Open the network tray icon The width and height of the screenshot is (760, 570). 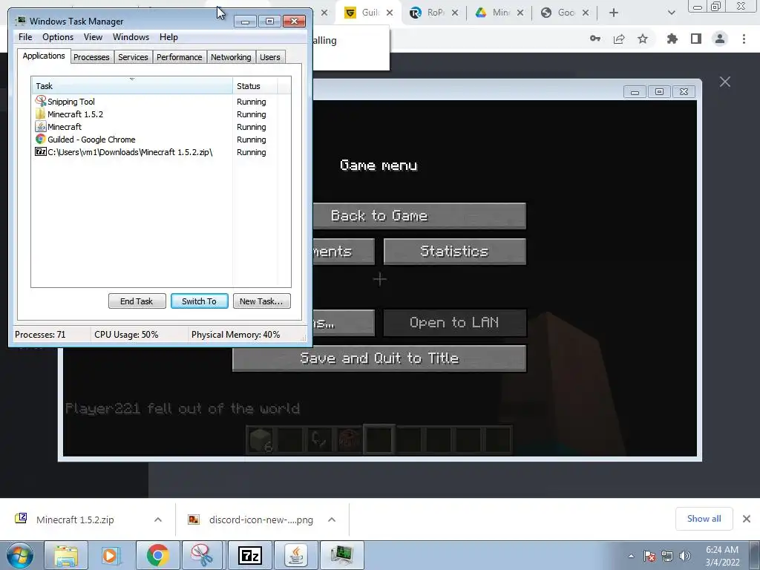667,557
